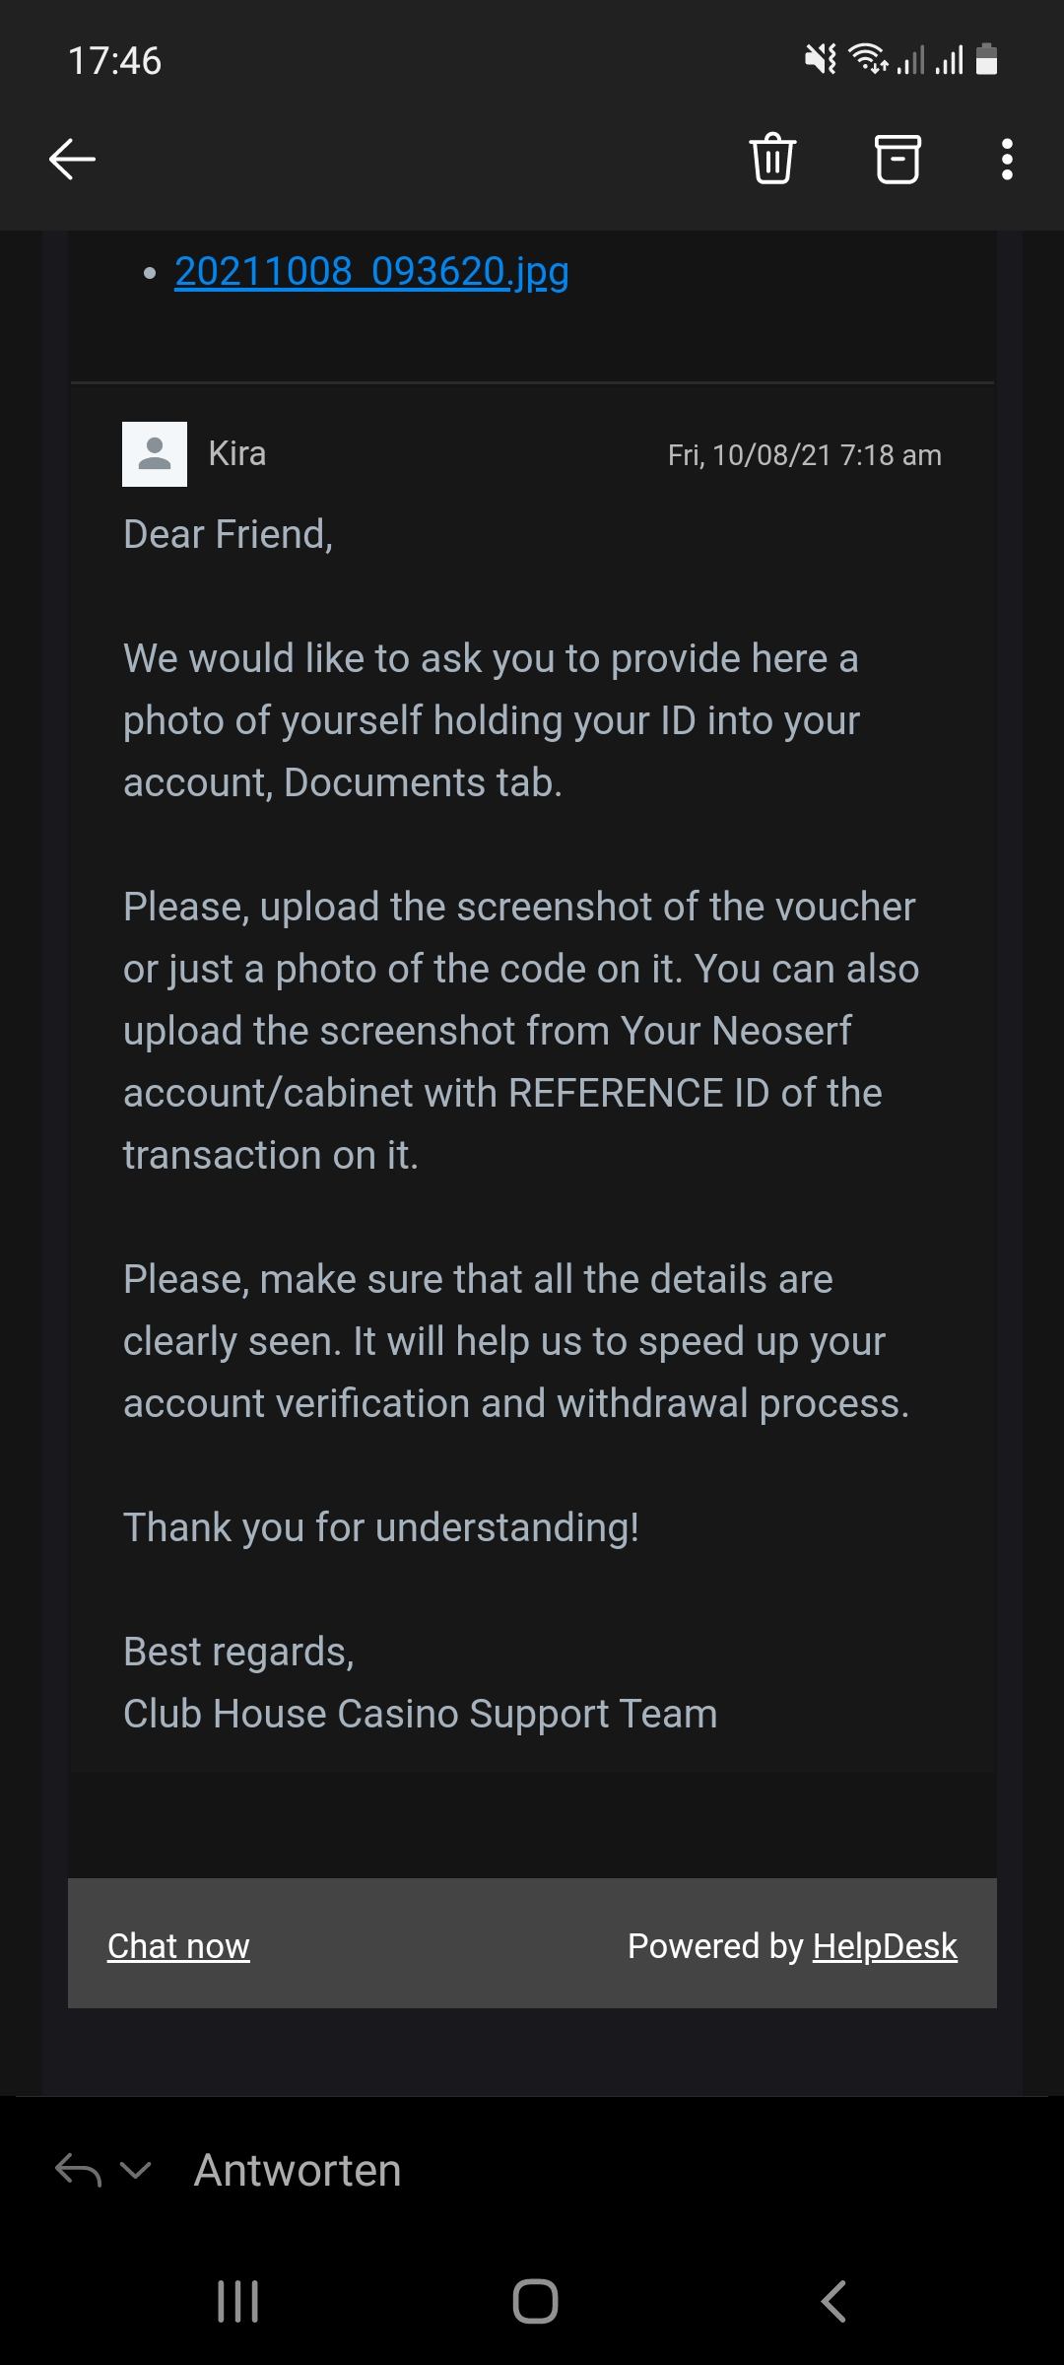Delete this email with the trash icon
The width and height of the screenshot is (1064, 2365).
click(x=772, y=159)
